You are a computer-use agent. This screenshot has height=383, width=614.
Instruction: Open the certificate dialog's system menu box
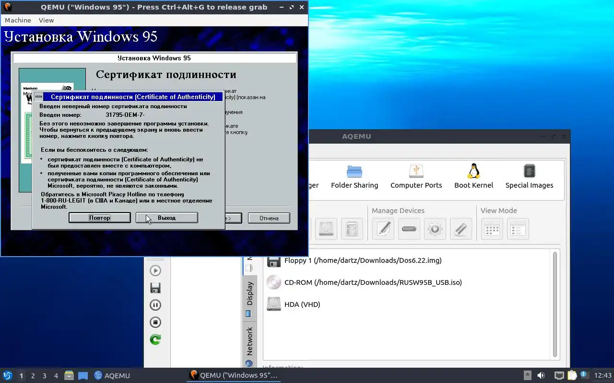click(x=39, y=97)
